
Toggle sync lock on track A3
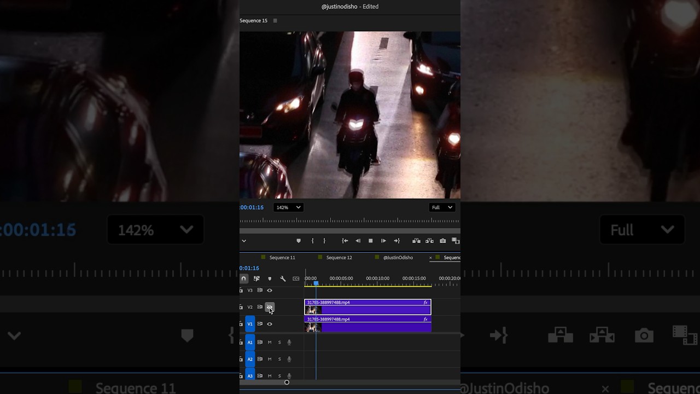pos(260,376)
